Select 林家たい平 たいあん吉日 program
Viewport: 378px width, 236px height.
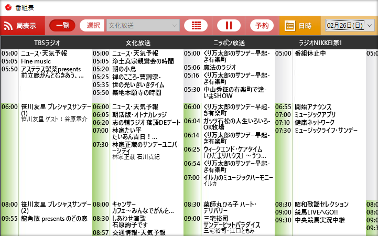[x=135, y=134]
